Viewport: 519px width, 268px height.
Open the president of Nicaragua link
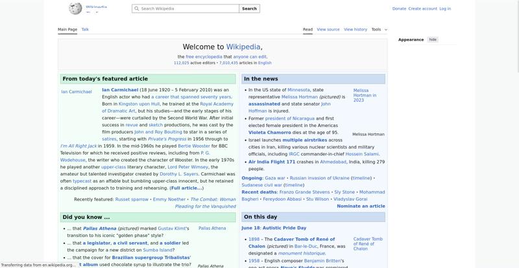[289, 118]
